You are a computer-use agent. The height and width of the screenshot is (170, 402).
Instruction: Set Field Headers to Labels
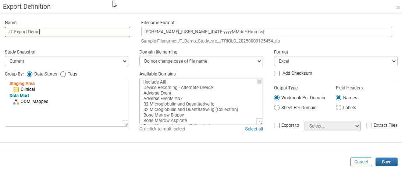pos(338,107)
